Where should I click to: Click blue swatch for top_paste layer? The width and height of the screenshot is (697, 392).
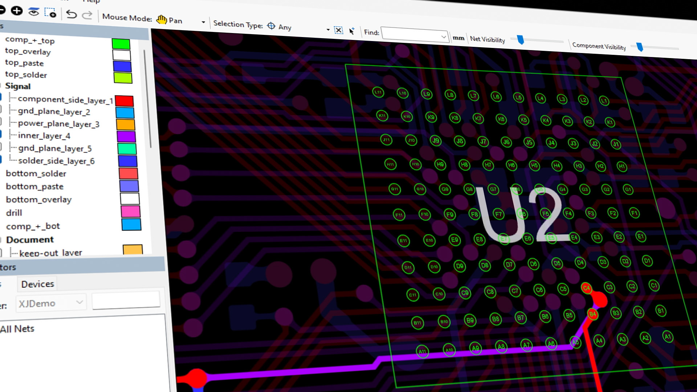[122, 66]
